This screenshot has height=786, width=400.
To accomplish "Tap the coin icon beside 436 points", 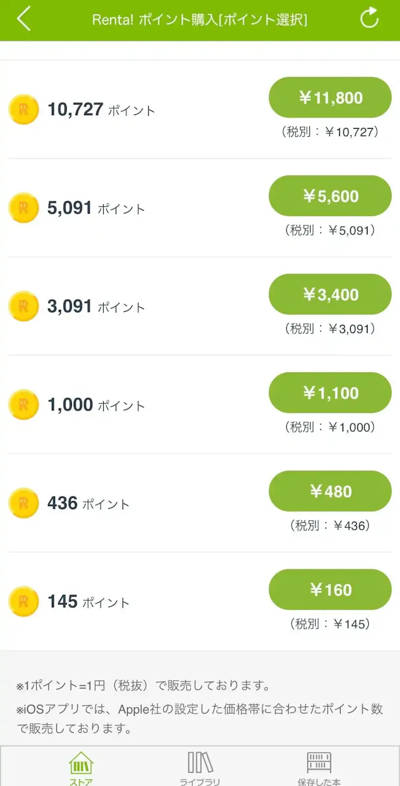I will (24, 503).
